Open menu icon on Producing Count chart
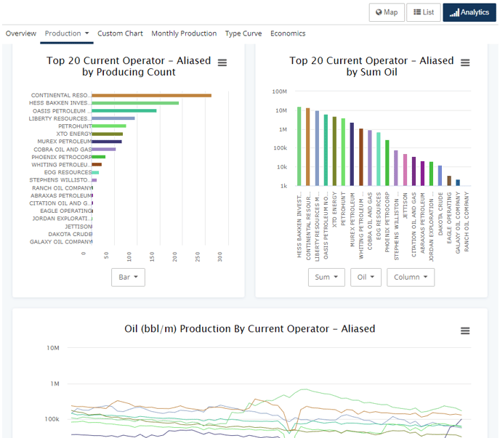Viewport: 500px width, 438px height. point(222,62)
